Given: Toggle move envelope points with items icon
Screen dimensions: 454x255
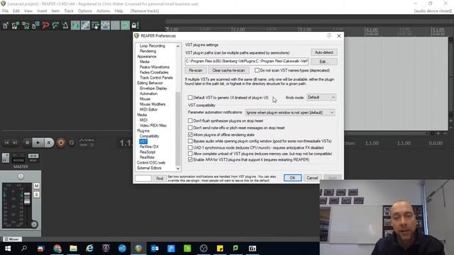Looking at the screenshot, I should tap(106, 25).
